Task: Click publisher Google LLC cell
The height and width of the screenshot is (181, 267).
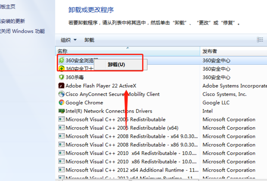Action: [x=216, y=103]
